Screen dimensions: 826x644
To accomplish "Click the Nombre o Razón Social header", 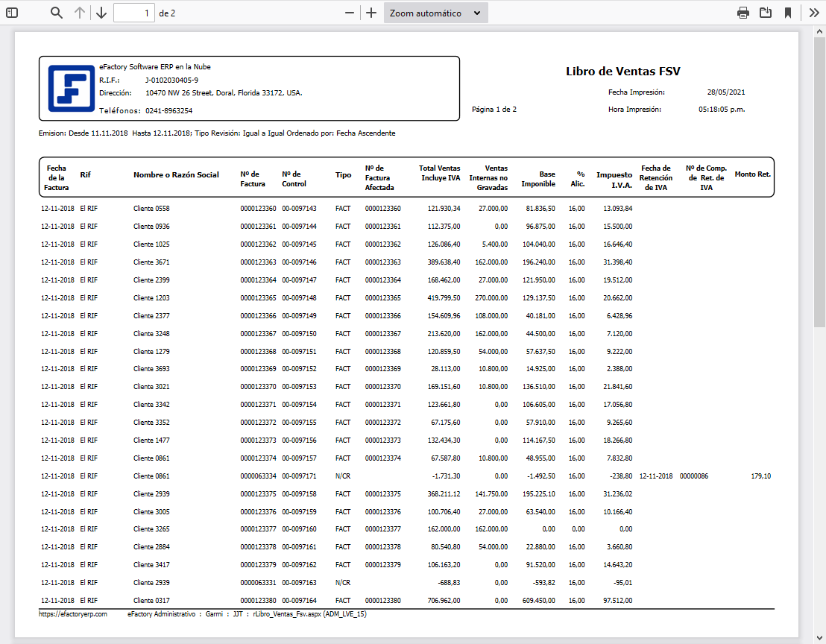I will pyautogui.click(x=176, y=175).
